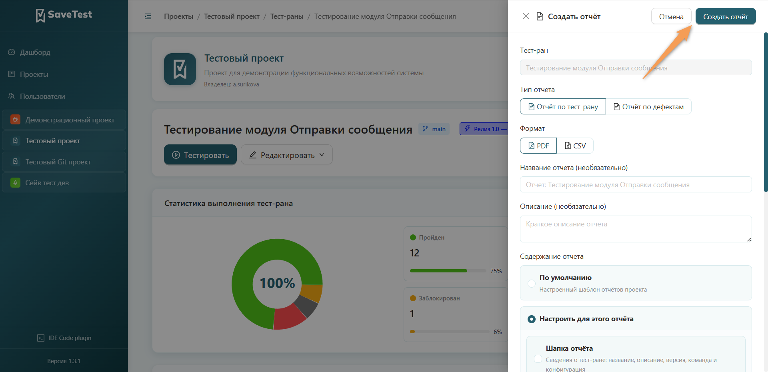The width and height of the screenshot is (768, 372).
Task: Click the green icon of Сейв тест дев
Action: [x=15, y=183]
